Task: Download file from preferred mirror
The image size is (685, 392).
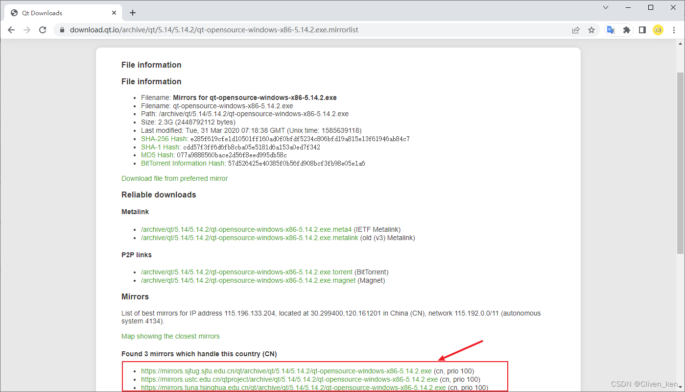Action: [174, 178]
